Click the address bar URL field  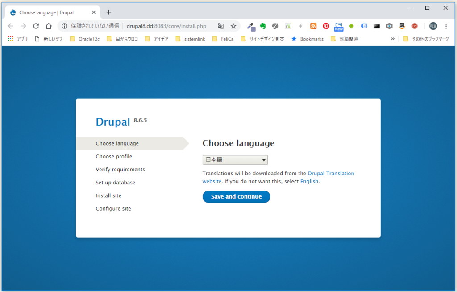click(x=166, y=26)
